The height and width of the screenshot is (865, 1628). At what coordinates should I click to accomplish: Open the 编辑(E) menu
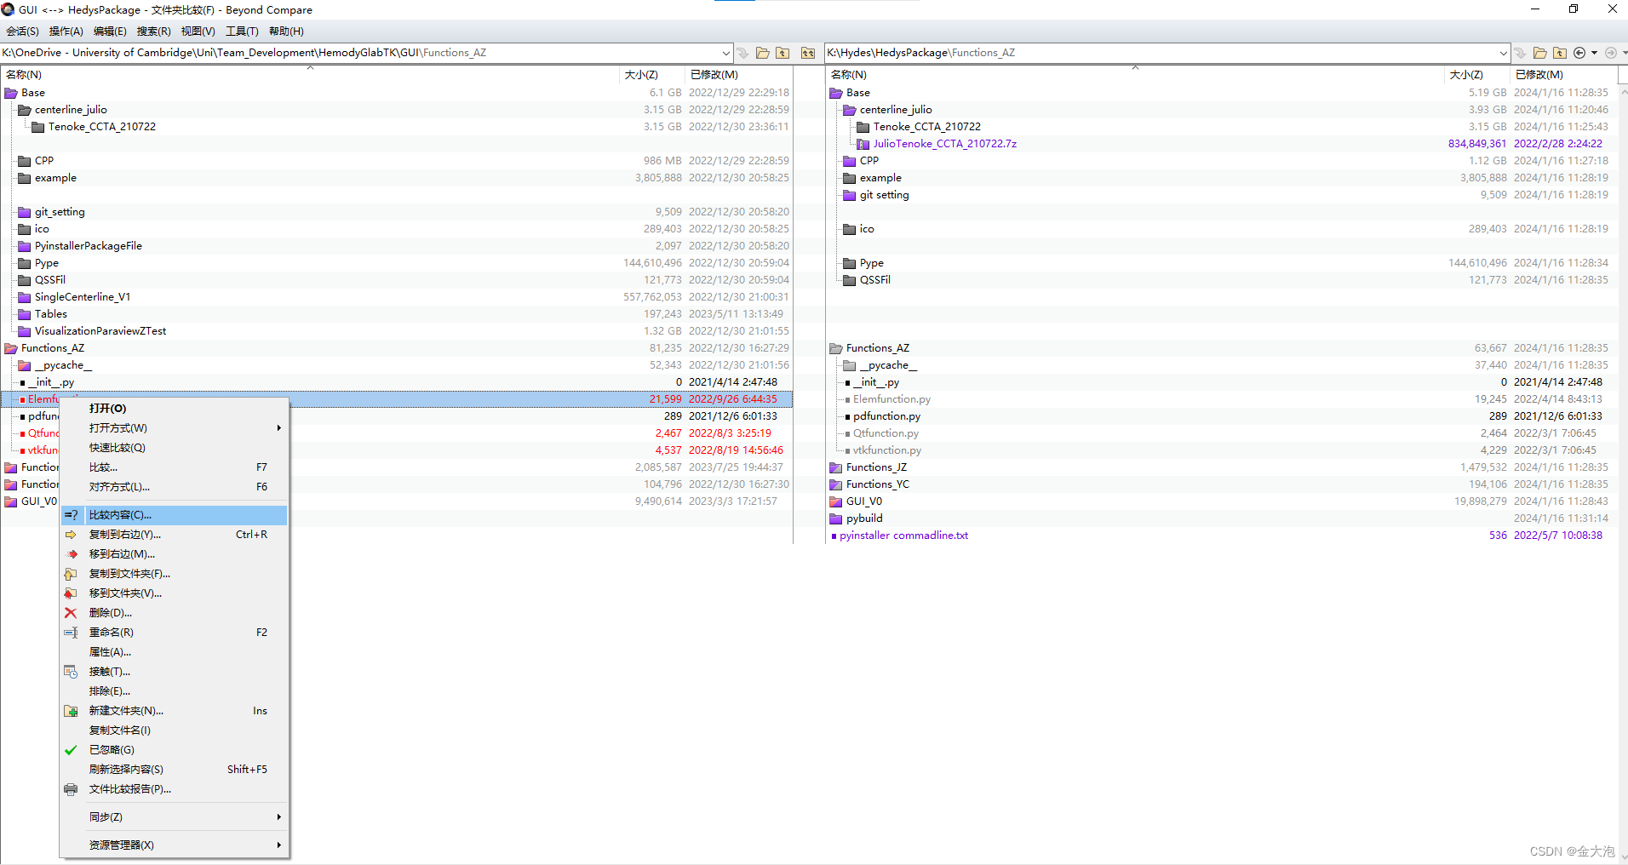110,32
